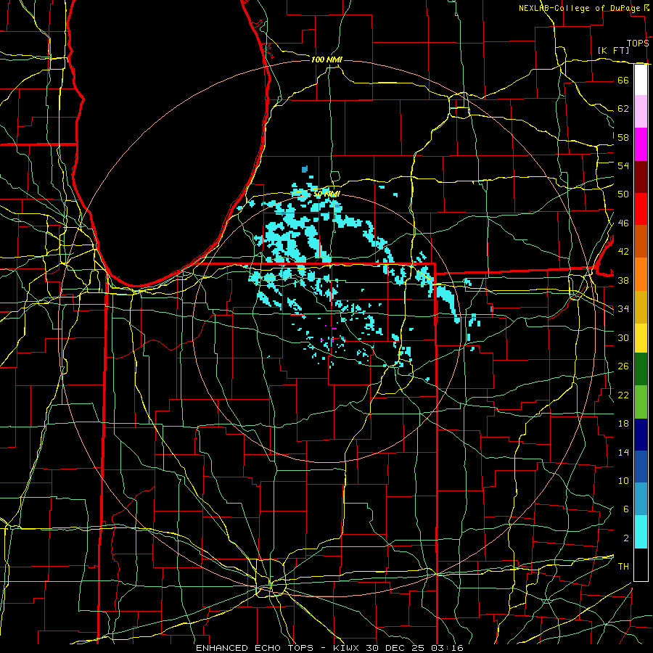Click the 18 legend value
This screenshot has height=653, width=653.
pos(623,424)
